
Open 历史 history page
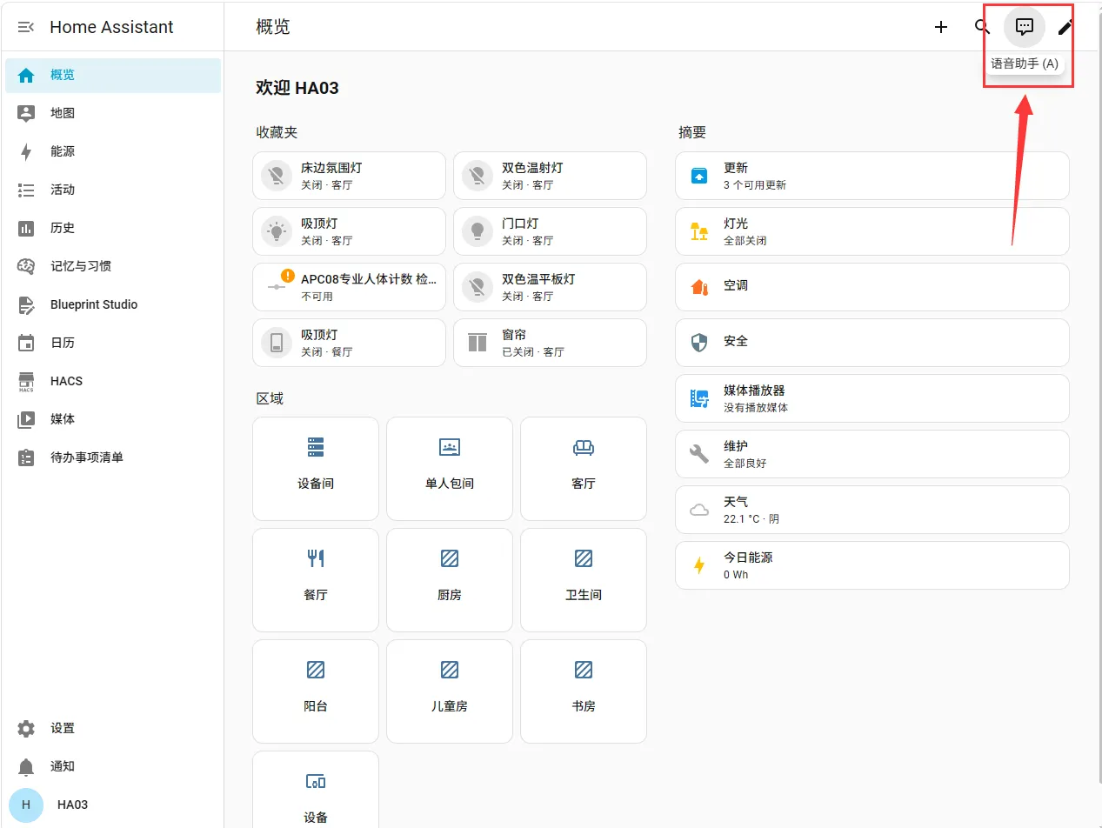(x=113, y=228)
